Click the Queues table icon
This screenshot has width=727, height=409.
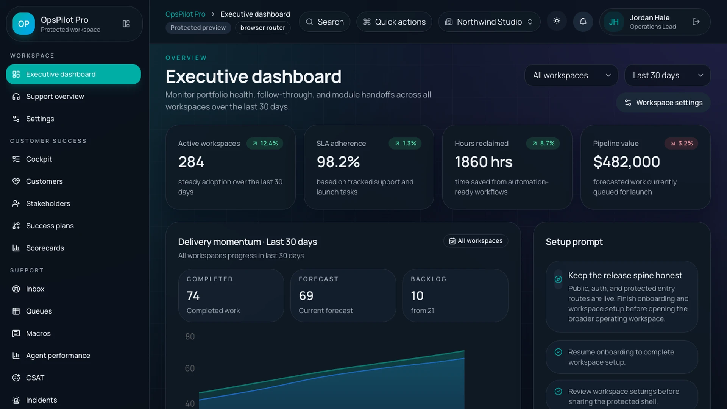[x=16, y=311]
